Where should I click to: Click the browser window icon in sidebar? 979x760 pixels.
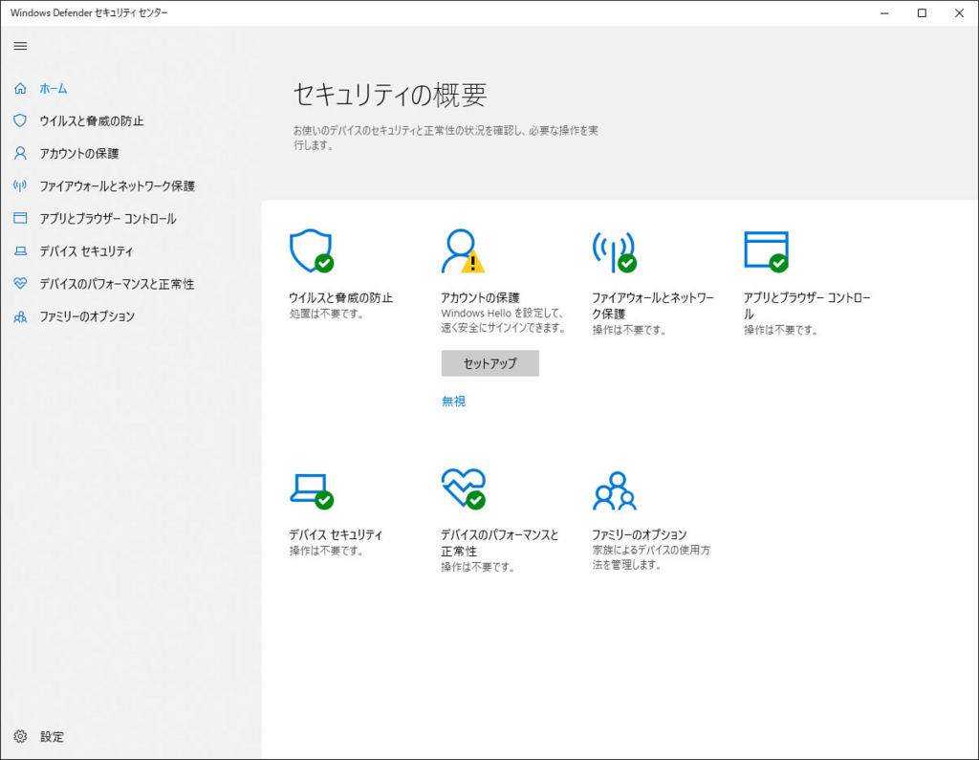click(x=20, y=218)
